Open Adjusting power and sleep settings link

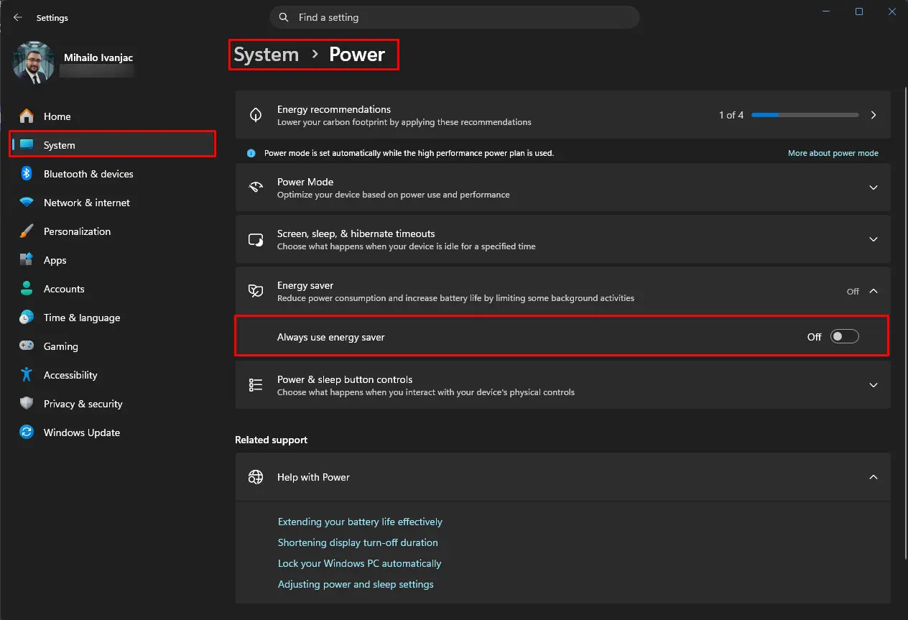click(x=356, y=584)
